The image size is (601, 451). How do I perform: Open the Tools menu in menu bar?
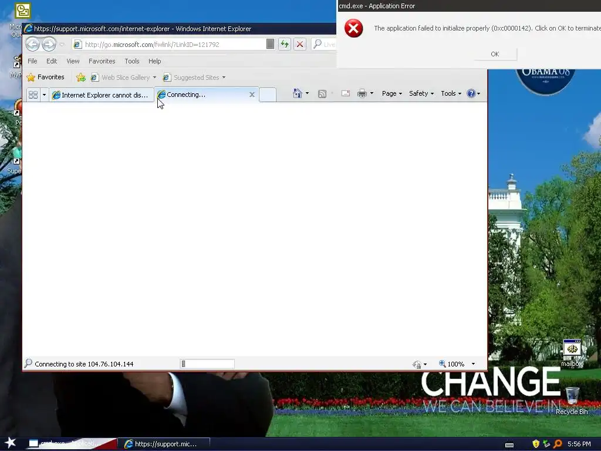[x=132, y=61]
